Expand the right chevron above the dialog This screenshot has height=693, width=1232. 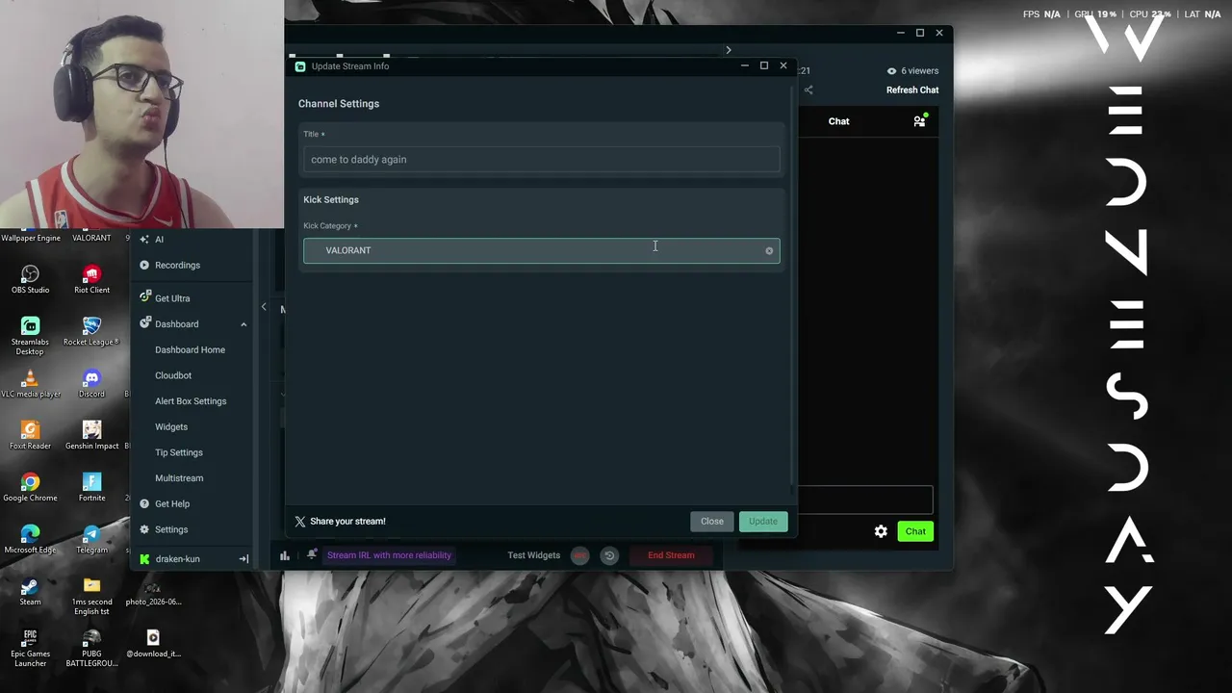(x=729, y=50)
